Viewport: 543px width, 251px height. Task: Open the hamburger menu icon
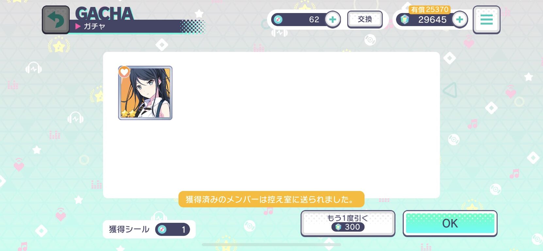(486, 20)
